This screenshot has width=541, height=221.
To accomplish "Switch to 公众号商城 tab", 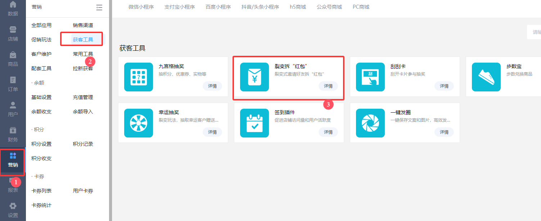I will coord(329,7).
